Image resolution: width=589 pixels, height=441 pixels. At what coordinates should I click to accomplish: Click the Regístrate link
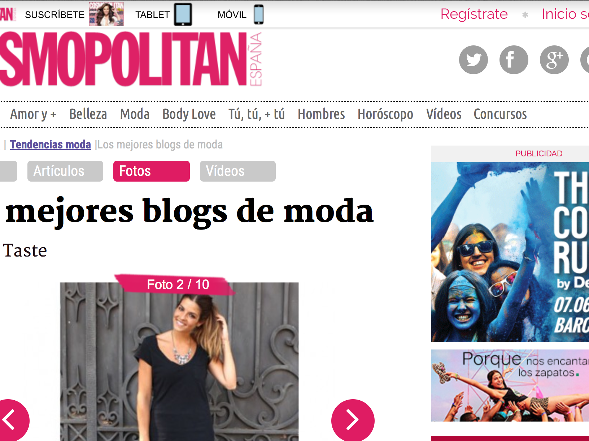[x=474, y=14]
